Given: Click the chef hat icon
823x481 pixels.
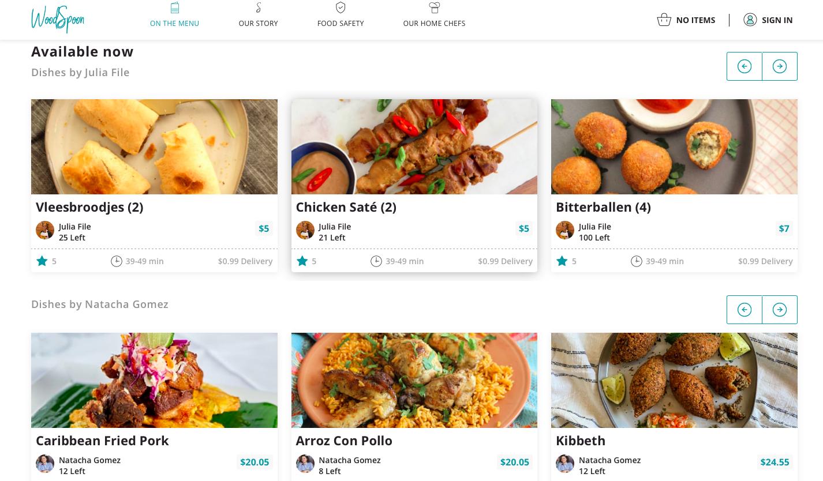Looking at the screenshot, I should point(434,7).
